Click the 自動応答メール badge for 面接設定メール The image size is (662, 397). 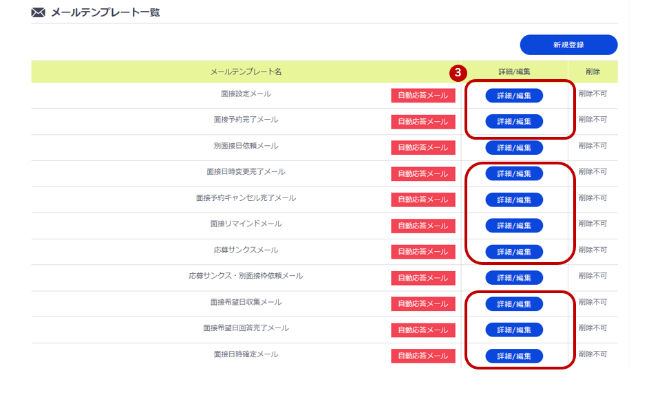pos(422,96)
